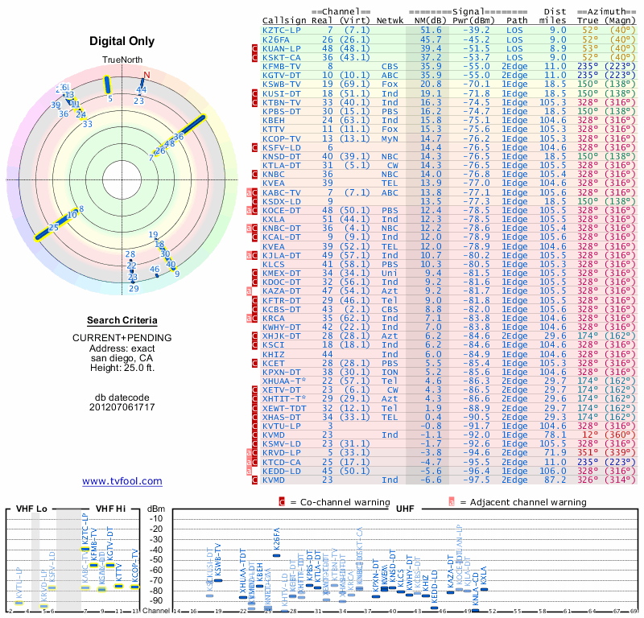Select KNSD-DT callsign in the table

[x=281, y=156]
